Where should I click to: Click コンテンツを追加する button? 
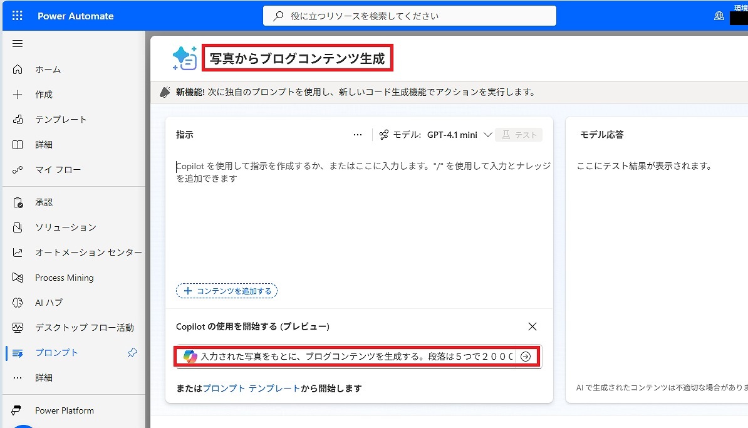click(227, 291)
